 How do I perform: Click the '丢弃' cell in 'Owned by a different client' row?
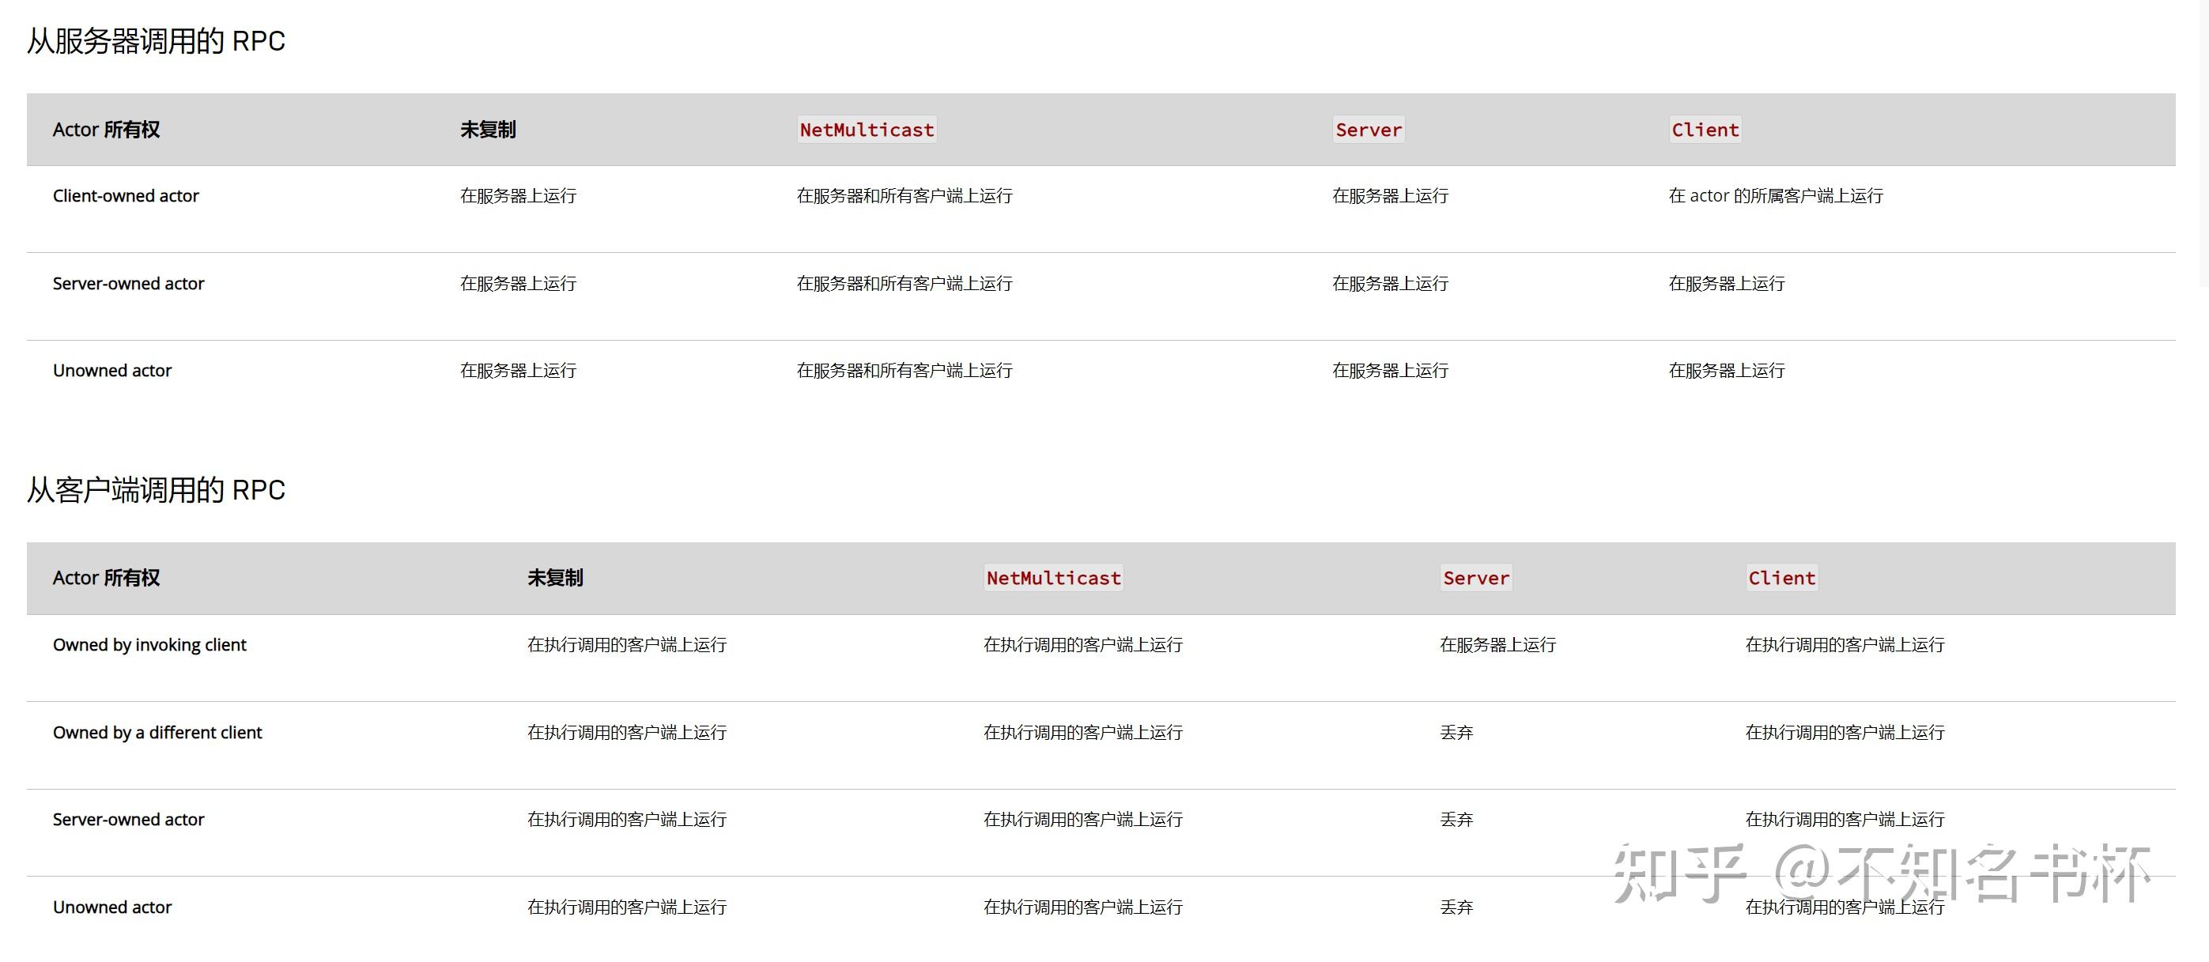[x=1456, y=732]
